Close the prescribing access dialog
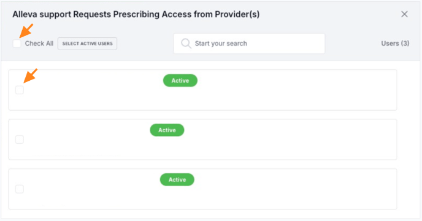The image size is (422, 221). (x=404, y=14)
